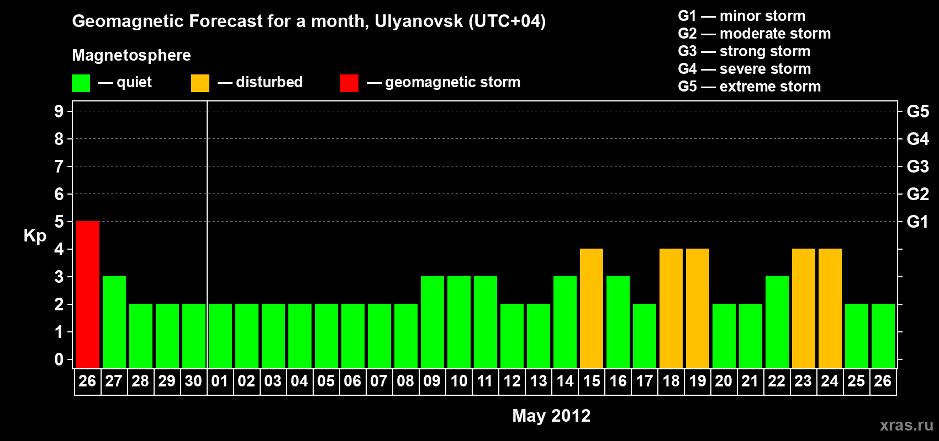Click the G5 label on right axis
This screenshot has width=939, height=441.
point(918,111)
